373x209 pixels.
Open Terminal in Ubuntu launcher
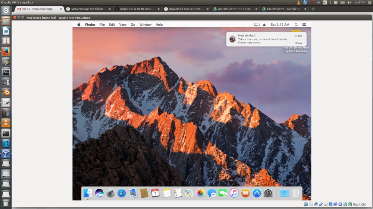[x=6, y=133]
